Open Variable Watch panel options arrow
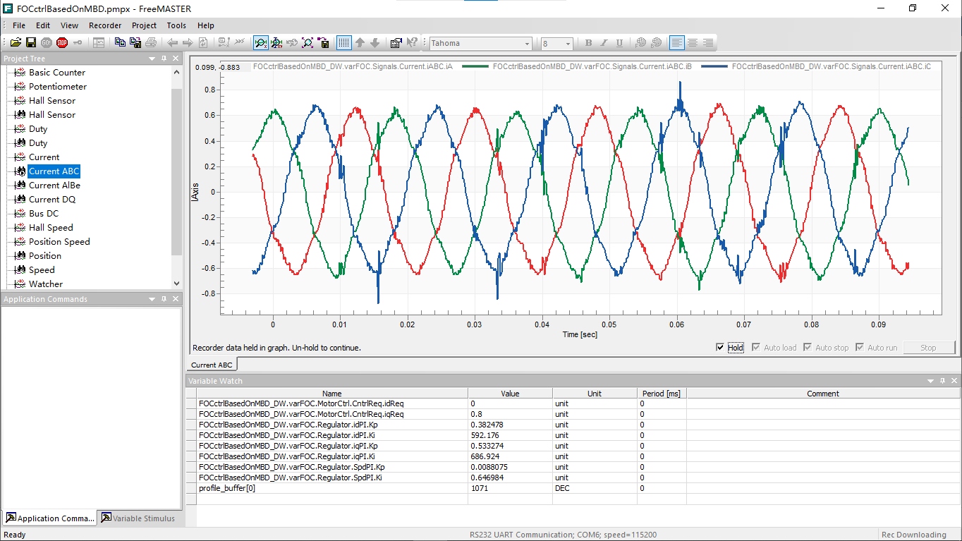The width and height of the screenshot is (962, 541). 931,381
